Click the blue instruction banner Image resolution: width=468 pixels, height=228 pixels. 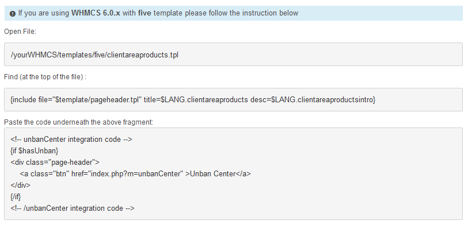pos(234,13)
